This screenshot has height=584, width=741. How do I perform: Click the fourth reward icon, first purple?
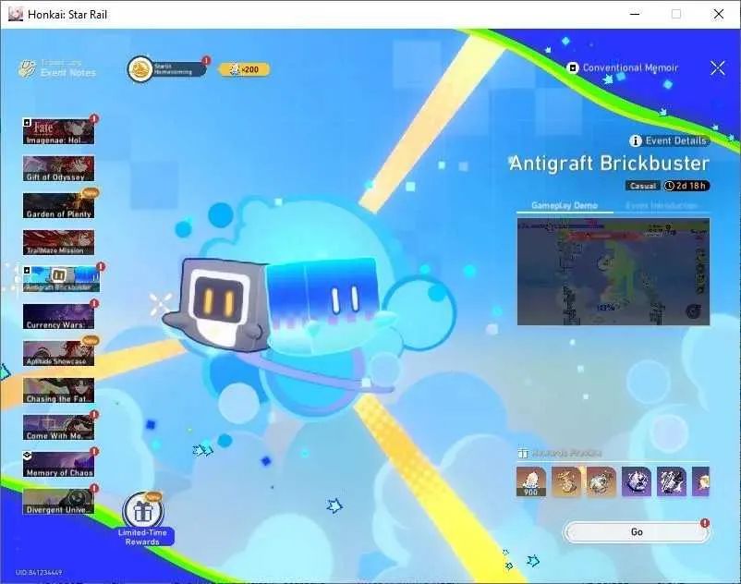(636, 481)
